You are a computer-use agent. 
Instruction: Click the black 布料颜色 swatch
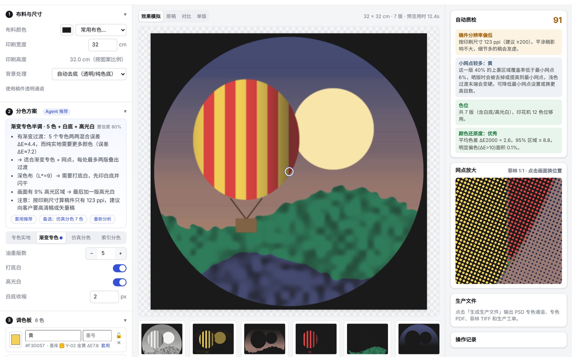(67, 30)
